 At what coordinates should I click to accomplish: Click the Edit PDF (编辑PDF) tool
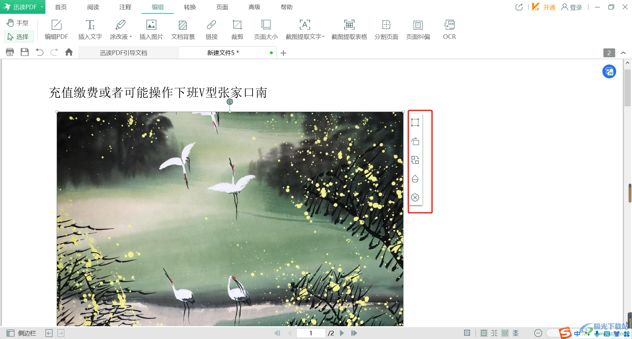coord(56,30)
